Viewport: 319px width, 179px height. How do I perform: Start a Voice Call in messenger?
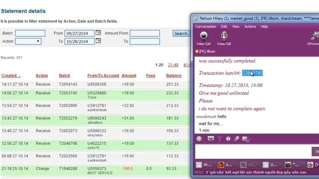[224, 38]
